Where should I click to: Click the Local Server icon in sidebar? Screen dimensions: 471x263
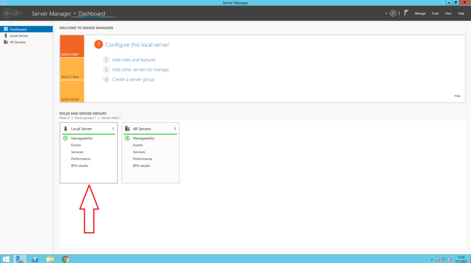(x=6, y=36)
